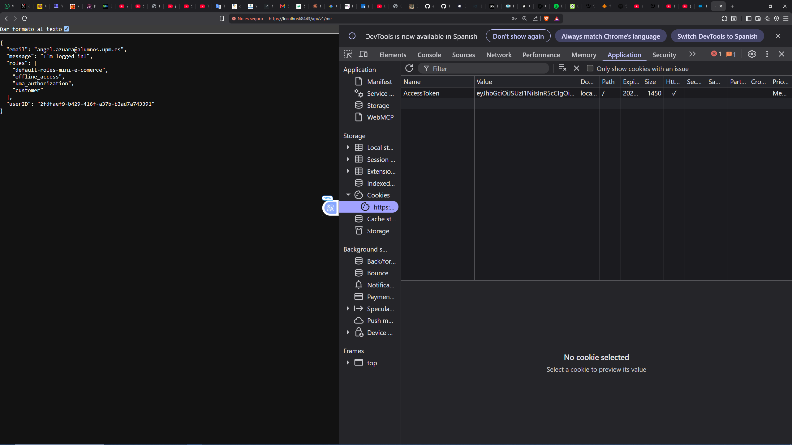Switch to the Network tab
Viewport: 792px width, 445px height.
click(x=499, y=55)
